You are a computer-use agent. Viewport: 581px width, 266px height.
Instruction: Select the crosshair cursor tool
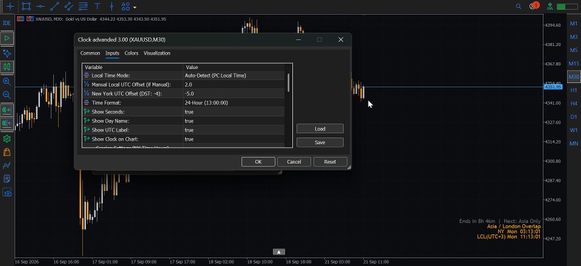(x=11, y=6)
